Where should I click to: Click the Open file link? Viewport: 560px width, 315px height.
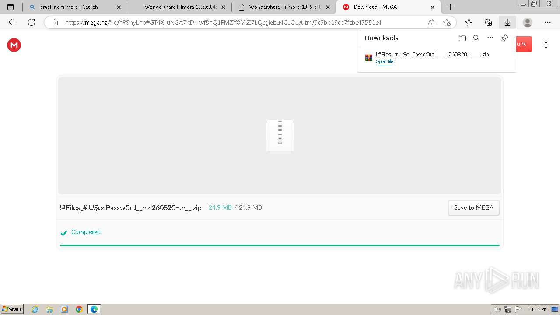(384, 62)
